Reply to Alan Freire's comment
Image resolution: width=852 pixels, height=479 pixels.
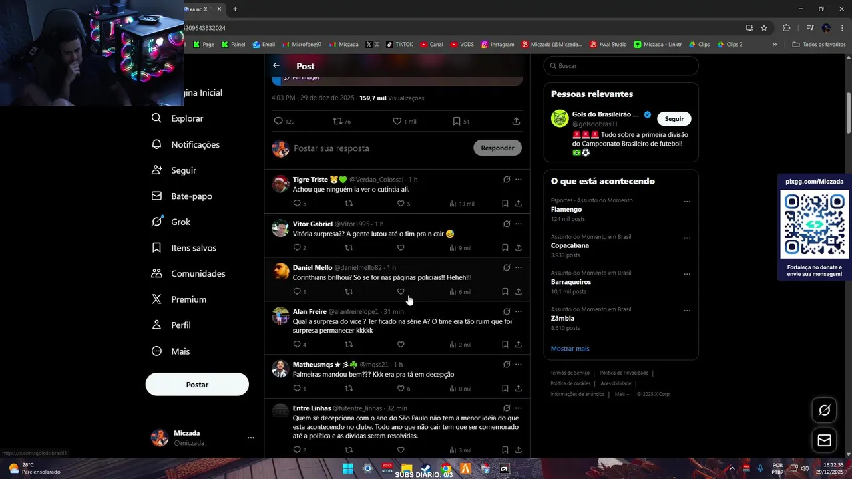(297, 345)
